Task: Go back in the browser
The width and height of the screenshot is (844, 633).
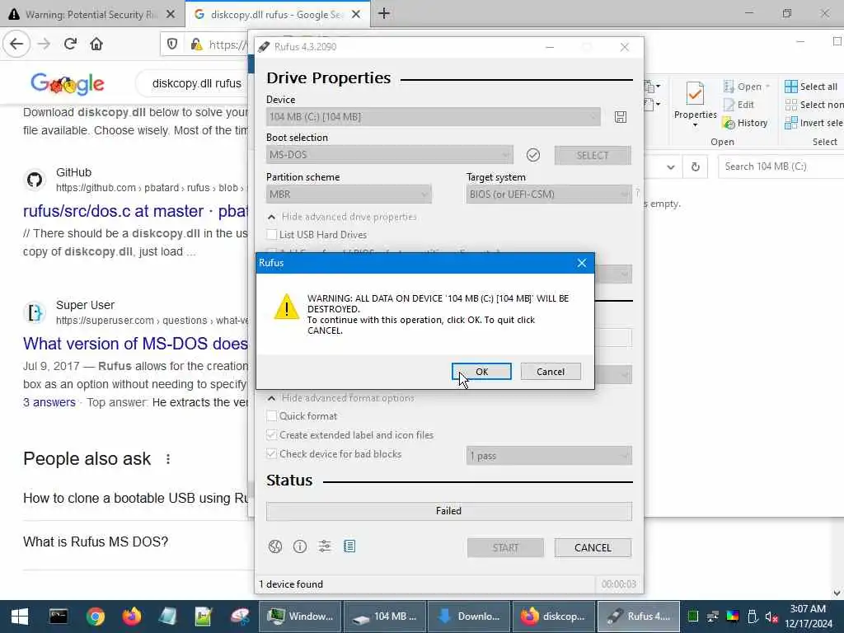Action: [16, 44]
